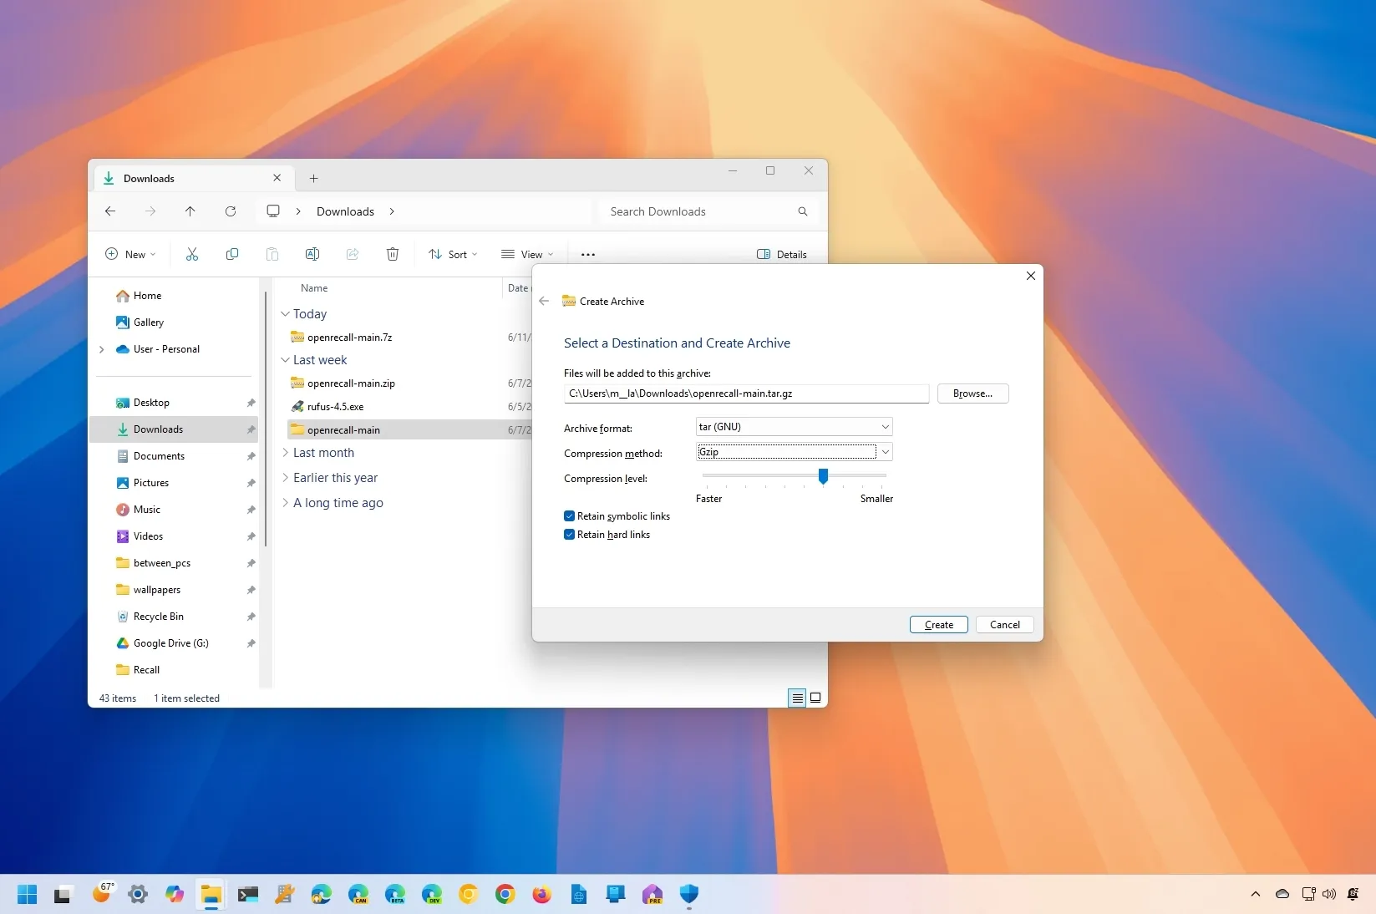Disable Retain hard links option
1376x914 pixels.
point(569,535)
